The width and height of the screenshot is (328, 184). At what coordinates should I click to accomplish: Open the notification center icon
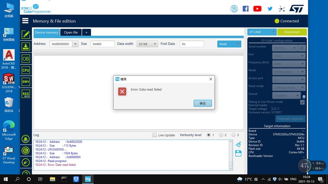click(320, 179)
